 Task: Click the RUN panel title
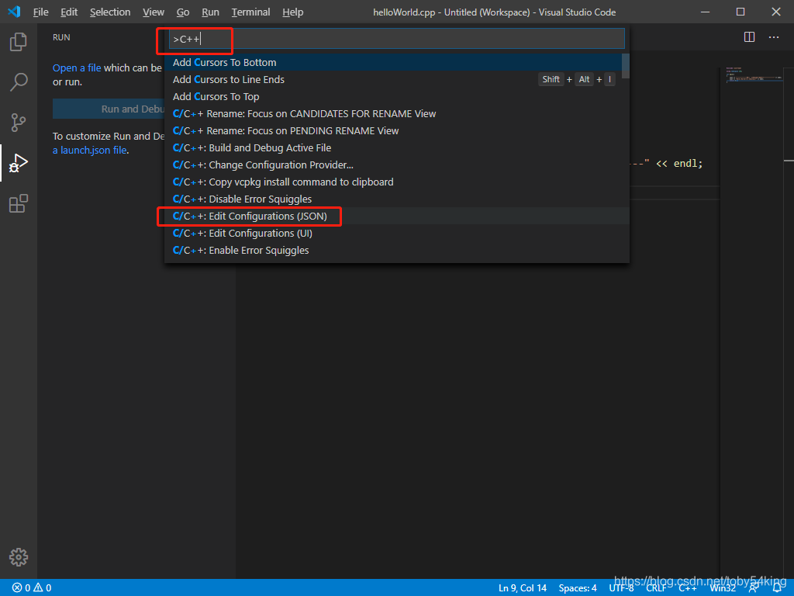pos(61,37)
